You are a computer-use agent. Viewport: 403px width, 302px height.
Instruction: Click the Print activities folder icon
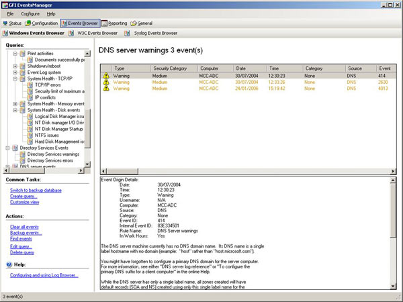coord(23,54)
